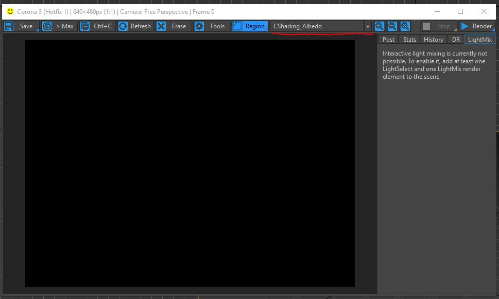The image size is (499, 299).
Task: Click the Stop render label
Action: [x=443, y=26]
